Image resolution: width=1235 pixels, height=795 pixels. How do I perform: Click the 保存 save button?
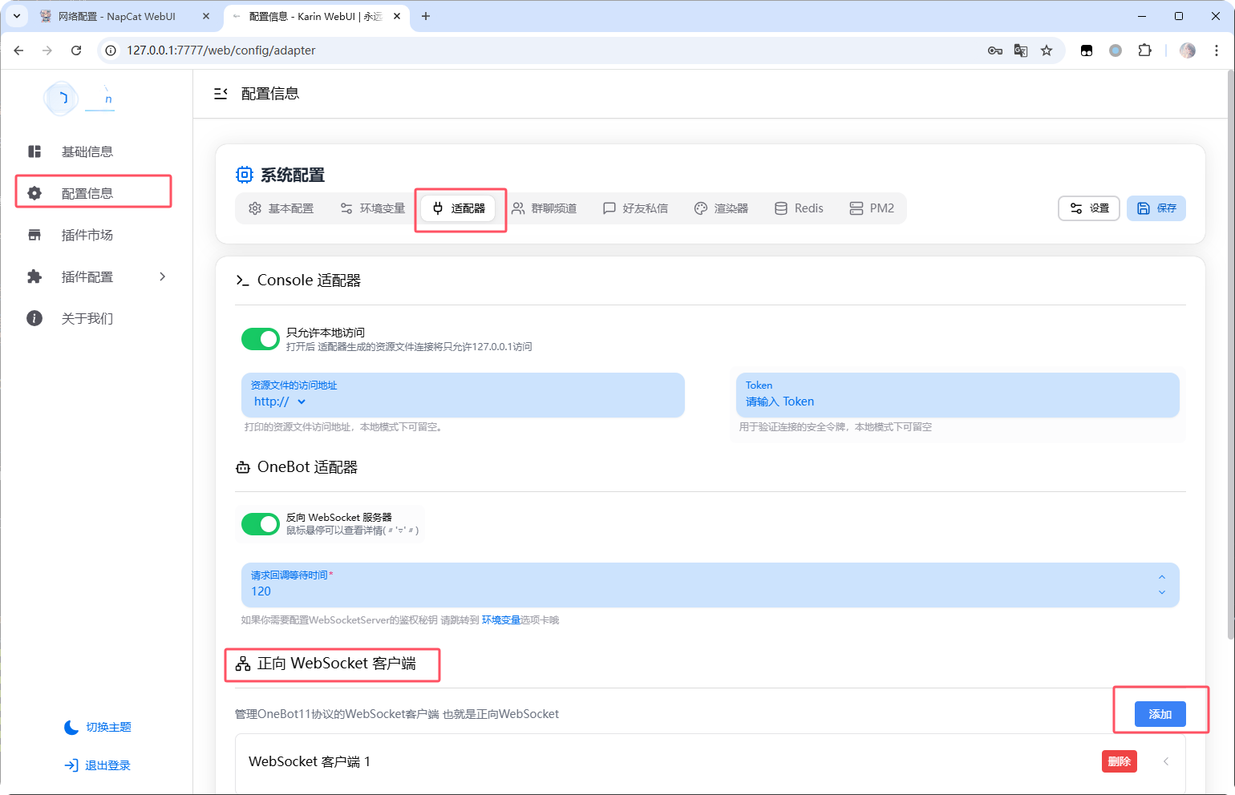tap(1156, 208)
